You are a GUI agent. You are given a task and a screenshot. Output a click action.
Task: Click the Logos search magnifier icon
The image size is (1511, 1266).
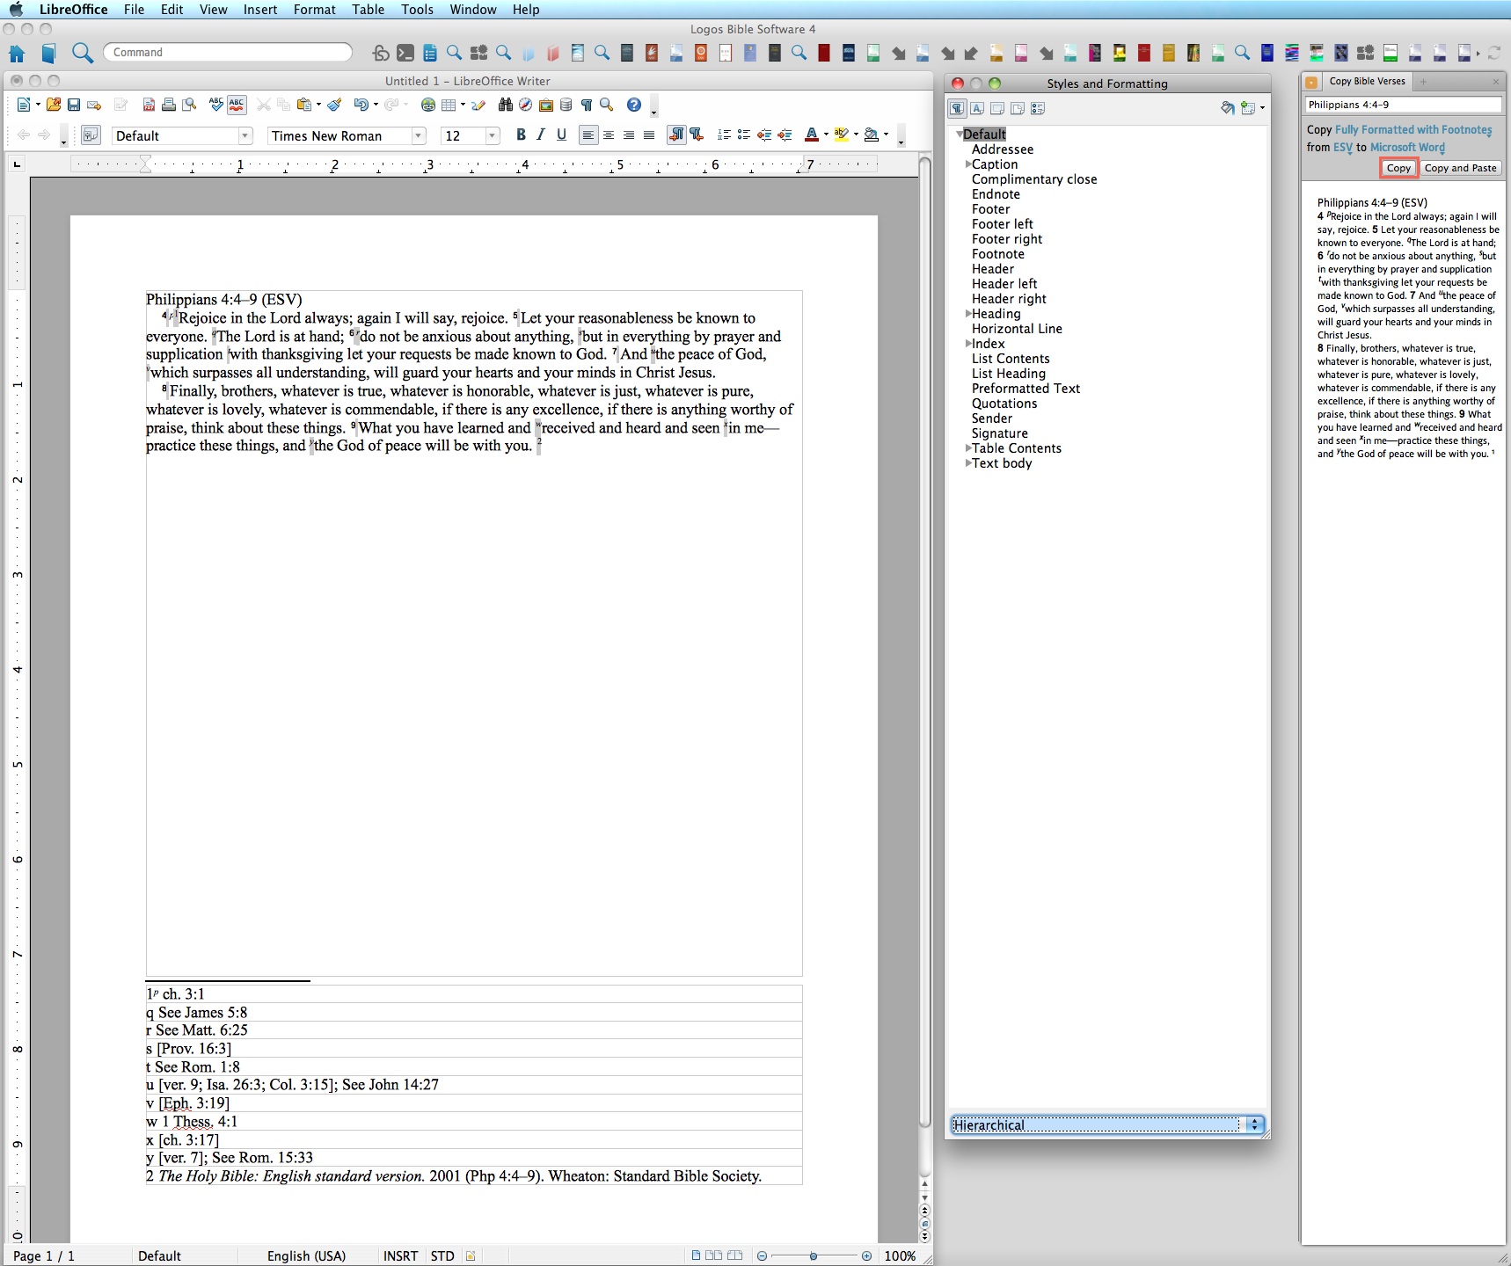[83, 53]
